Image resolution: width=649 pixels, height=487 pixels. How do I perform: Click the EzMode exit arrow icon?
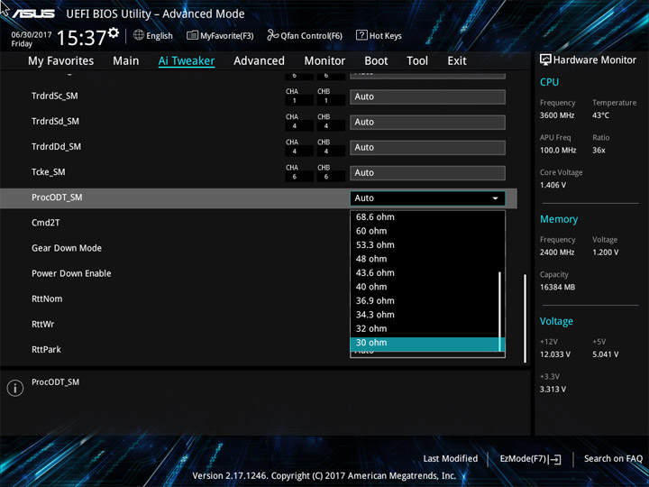(555, 459)
